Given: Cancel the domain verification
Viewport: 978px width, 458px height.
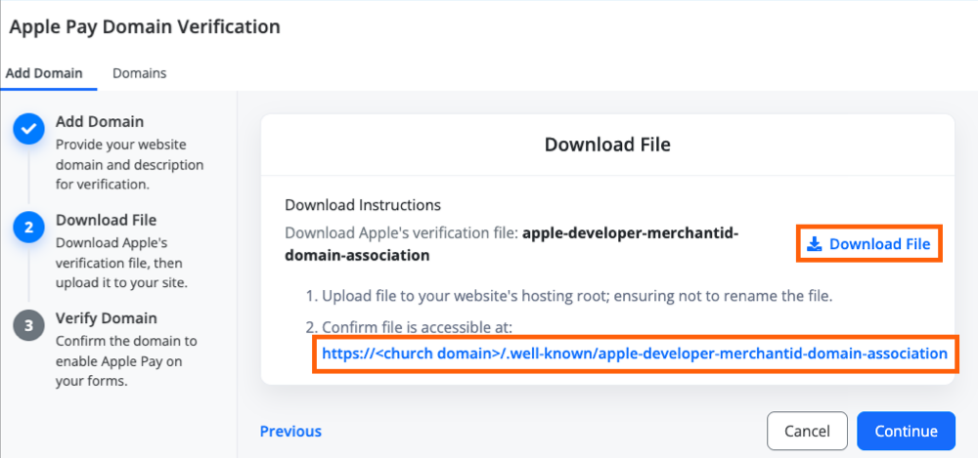Looking at the screenshot, I should tap(807, 431).
